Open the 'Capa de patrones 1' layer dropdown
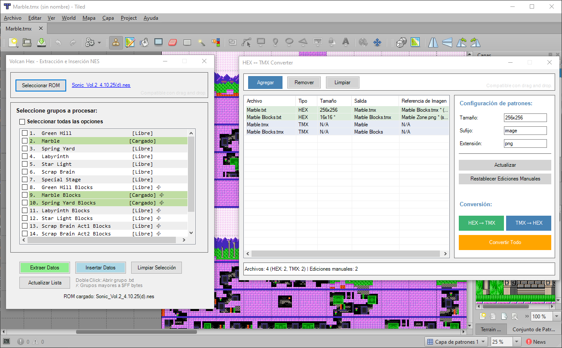 click(456, 342)
